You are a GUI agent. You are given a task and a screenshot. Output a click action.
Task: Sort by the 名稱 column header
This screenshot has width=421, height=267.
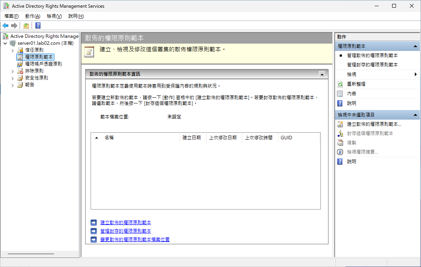pyautogui.click(x=135, y=138)
